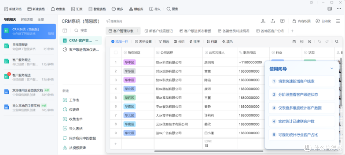Viewport: 345px width, 155px height.
Task: Click the horizontal scrollbar below the table
Action: click(x=209, y=151)
